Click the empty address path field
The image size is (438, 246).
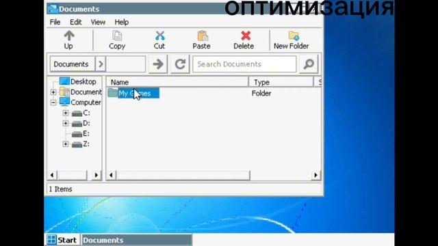[126, 64]
